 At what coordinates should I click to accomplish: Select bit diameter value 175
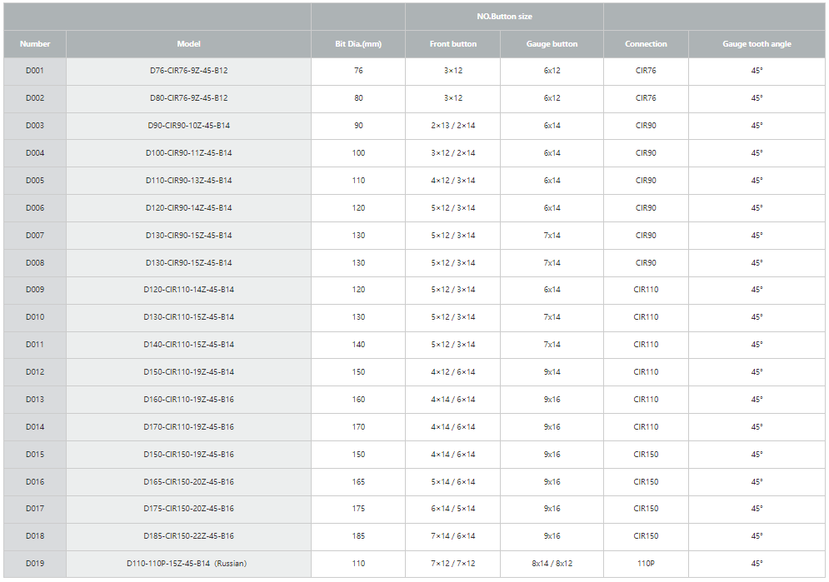pyautogui.click(x=358, y=509)
